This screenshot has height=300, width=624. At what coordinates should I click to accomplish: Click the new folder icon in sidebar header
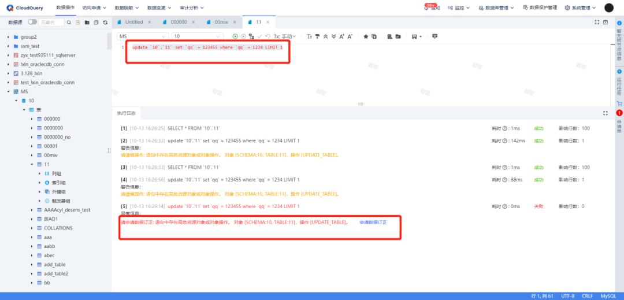click(87, 23)
